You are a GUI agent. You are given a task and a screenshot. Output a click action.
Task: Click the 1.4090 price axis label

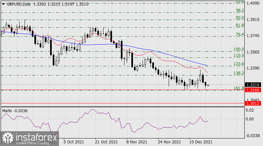253,4
